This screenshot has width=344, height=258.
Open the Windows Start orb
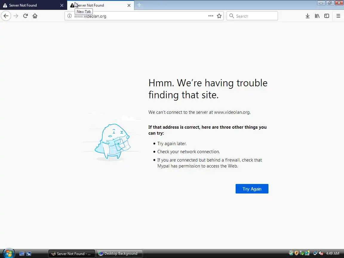click(x=9, y=253)
